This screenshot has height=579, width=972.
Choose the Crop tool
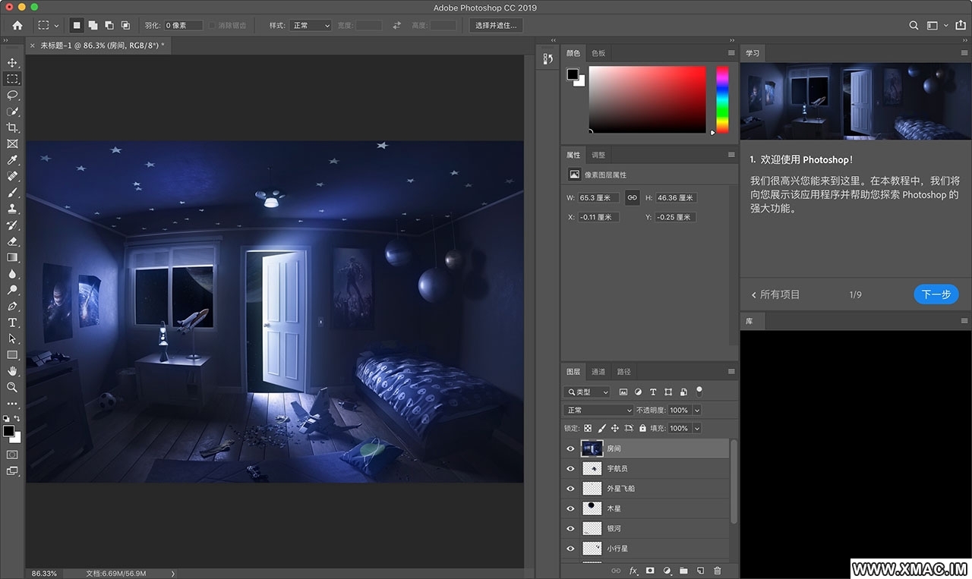coord(12,127)
